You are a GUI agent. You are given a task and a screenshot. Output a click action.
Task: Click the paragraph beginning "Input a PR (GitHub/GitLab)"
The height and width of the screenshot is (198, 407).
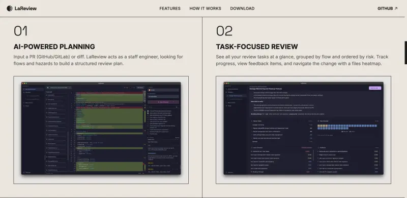pyautogui.click(x=98, y=60)
